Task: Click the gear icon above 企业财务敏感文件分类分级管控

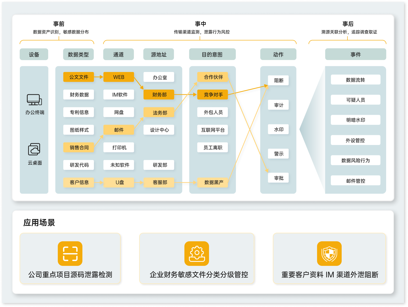Action: [197, 254]
